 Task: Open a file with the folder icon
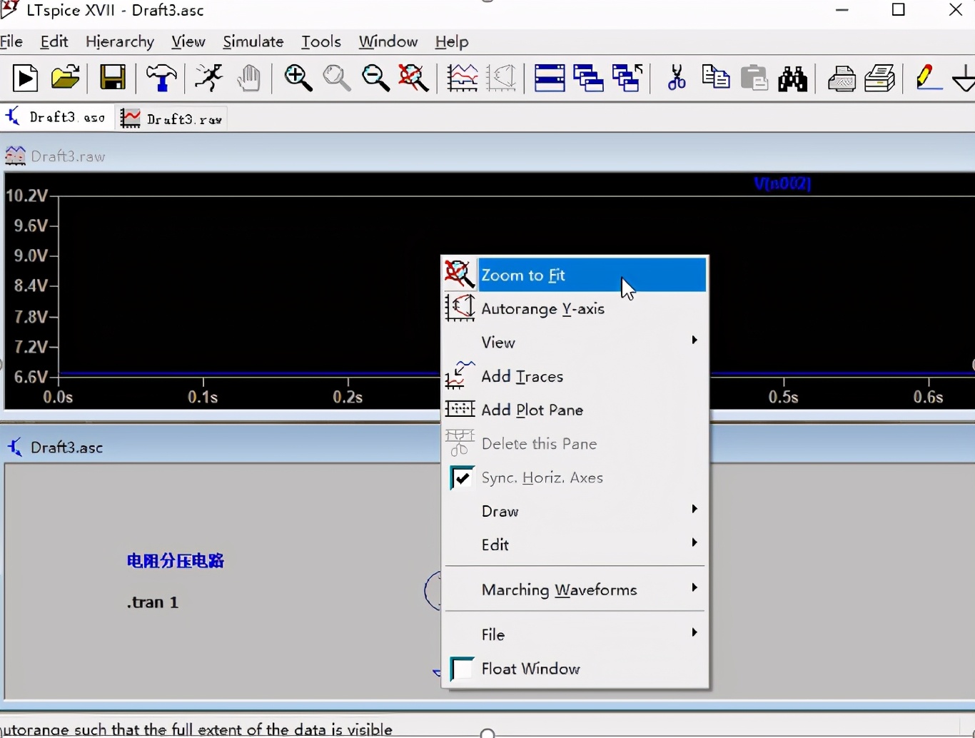[66, 78]
